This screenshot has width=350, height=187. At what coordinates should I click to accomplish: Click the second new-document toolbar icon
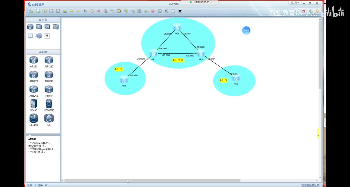tap(38, 11)
